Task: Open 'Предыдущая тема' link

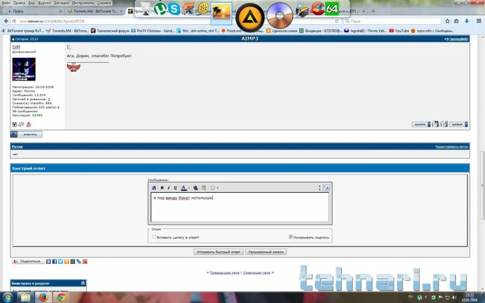Action: [x=225, y=273]
